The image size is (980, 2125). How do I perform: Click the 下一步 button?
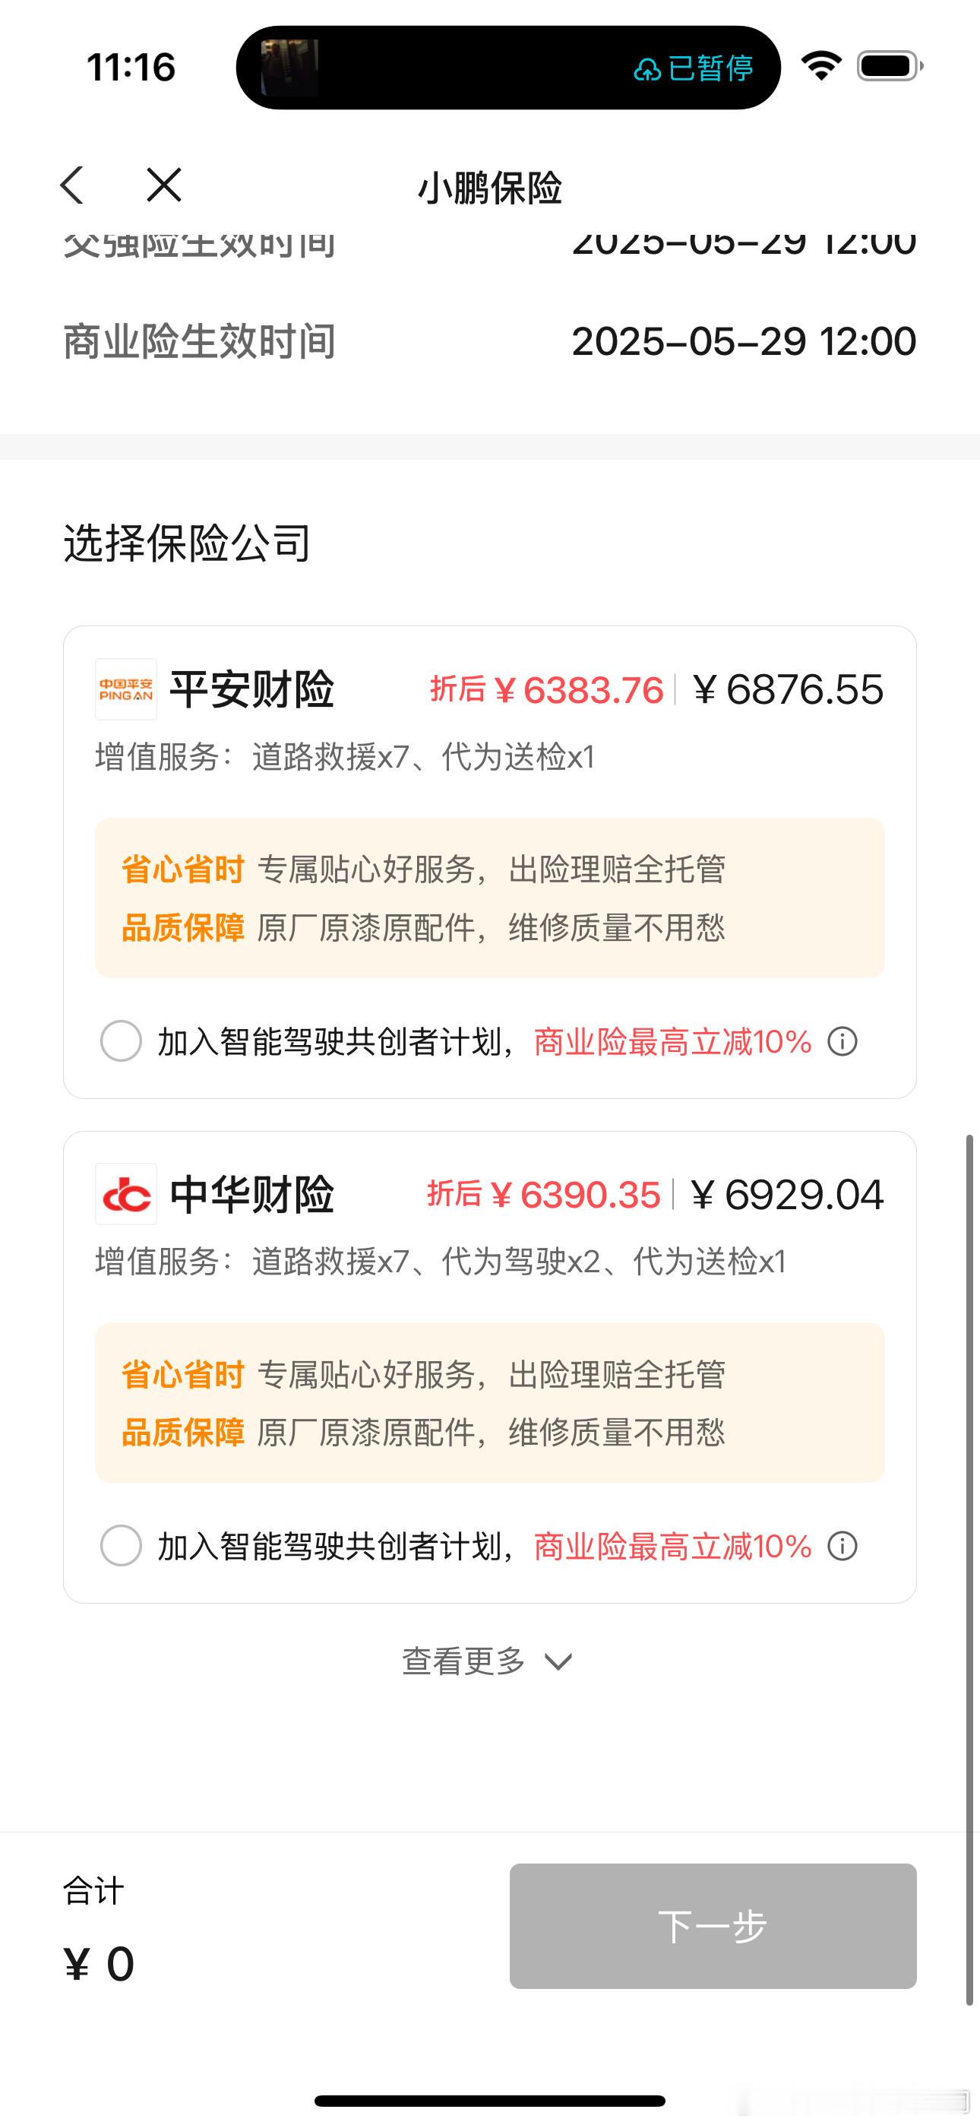coord(713,1925)
